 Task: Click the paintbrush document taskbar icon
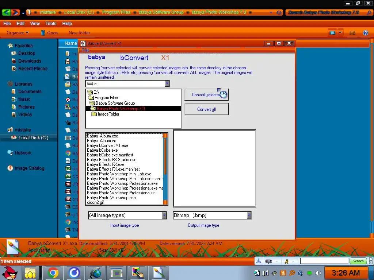click(159, 273)
